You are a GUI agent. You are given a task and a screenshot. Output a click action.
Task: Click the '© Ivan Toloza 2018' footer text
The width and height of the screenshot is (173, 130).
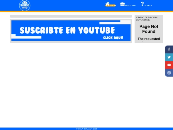click(86, 129)
